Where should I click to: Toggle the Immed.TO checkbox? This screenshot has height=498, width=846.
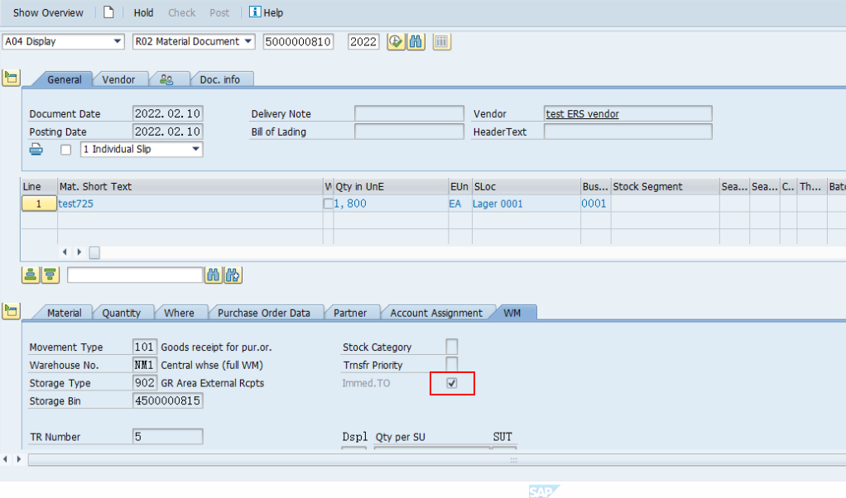pyautogui.click(x=452, y=383)
